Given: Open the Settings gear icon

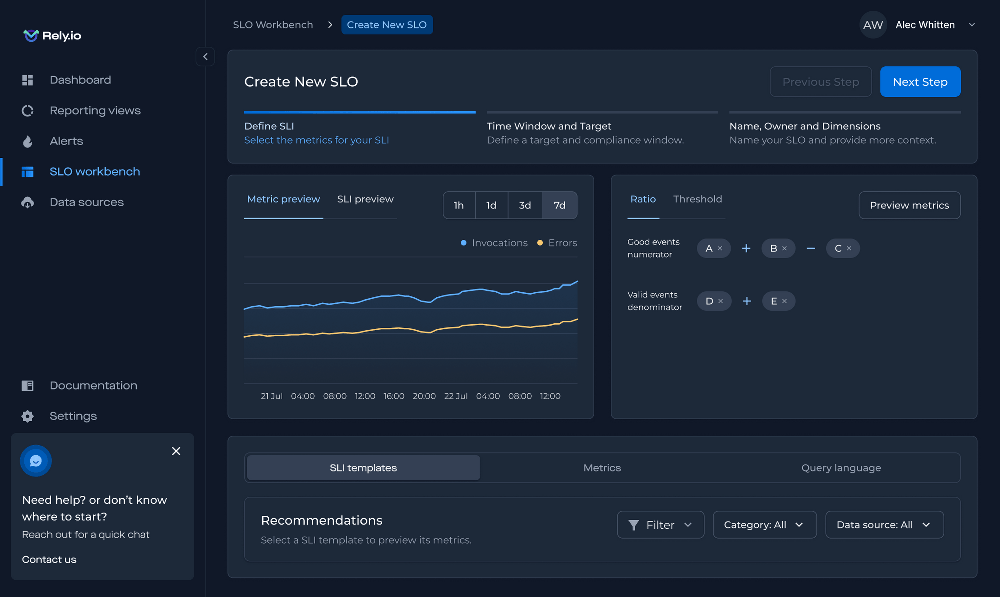Looking at the screenshot, I should tap(28, 416).
